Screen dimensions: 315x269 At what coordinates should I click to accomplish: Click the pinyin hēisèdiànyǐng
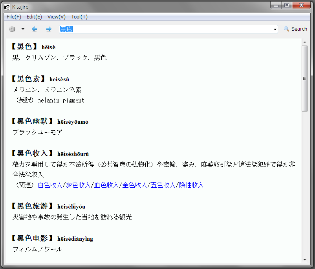point(75,239)
